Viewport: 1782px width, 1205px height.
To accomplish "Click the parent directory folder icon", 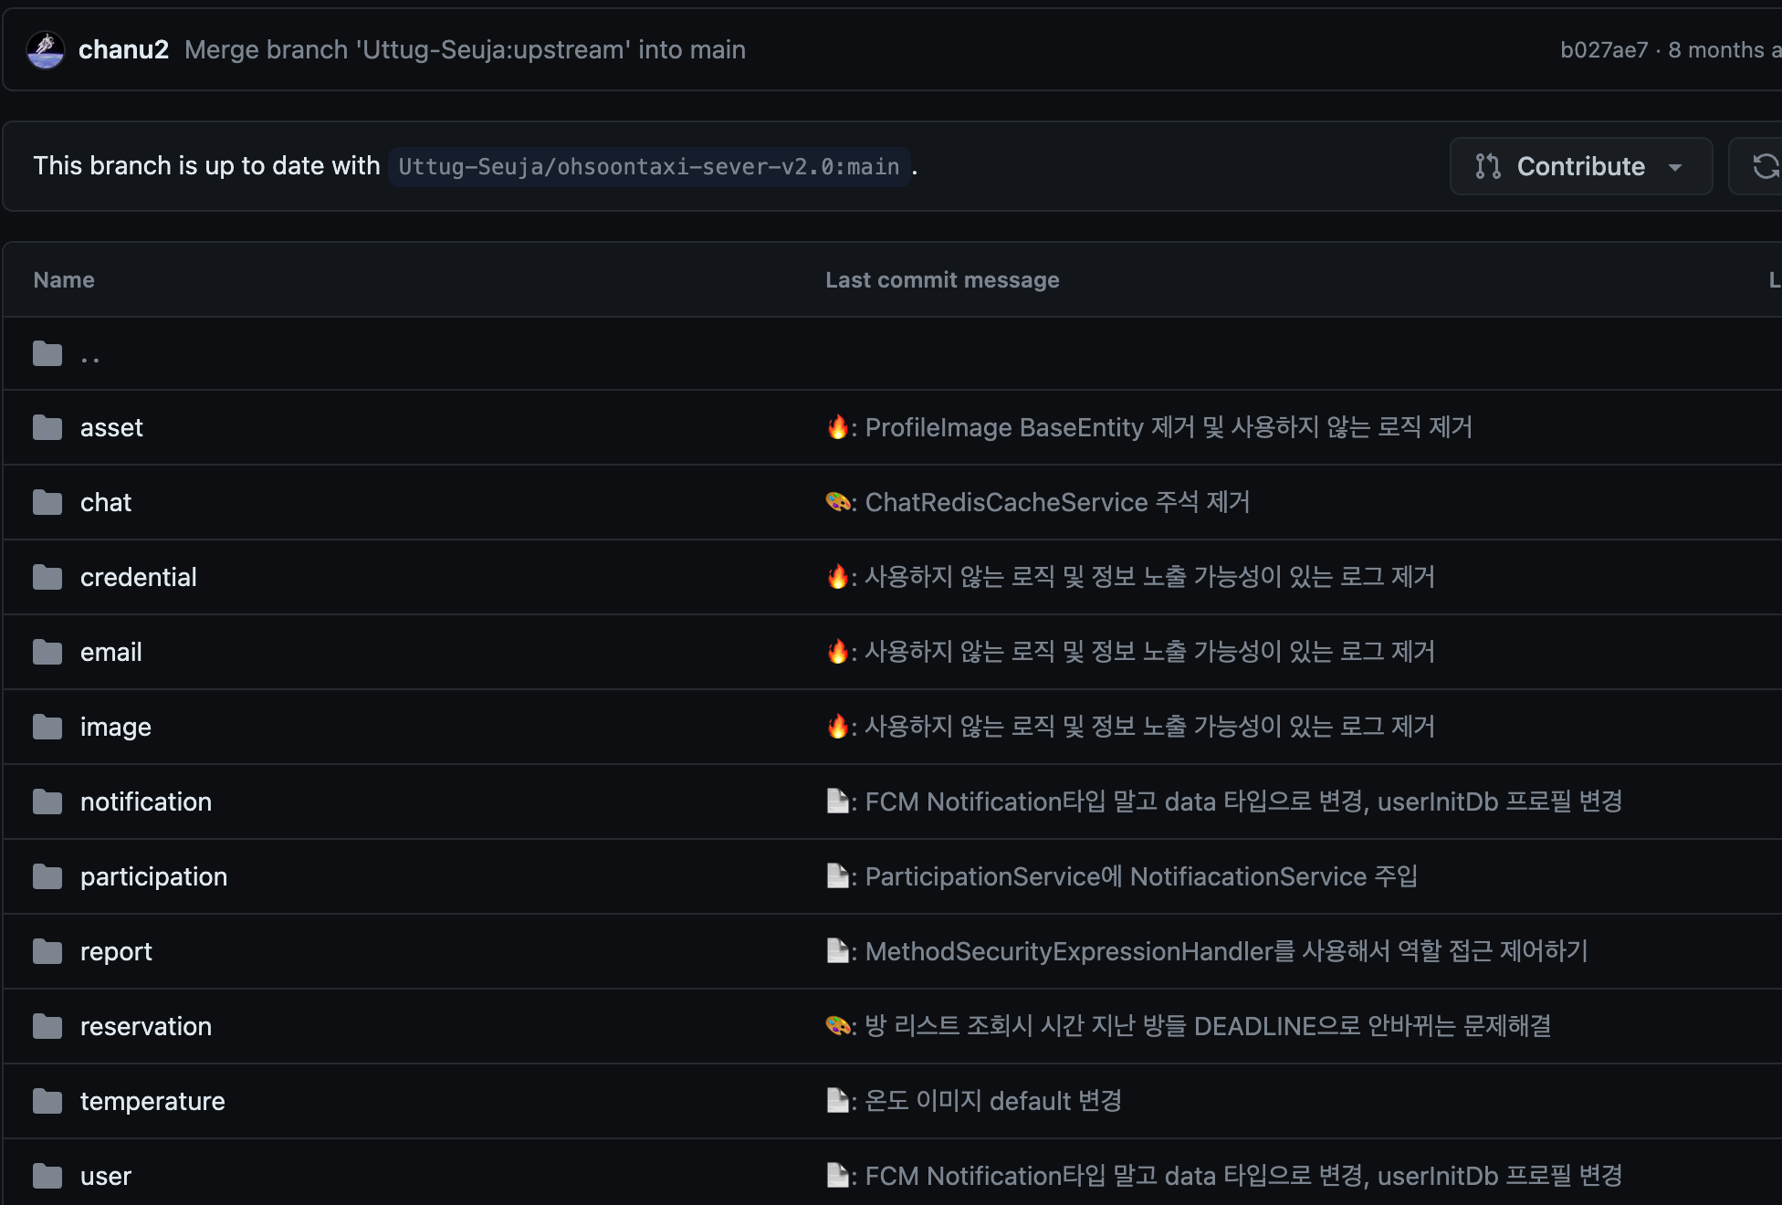I will pos(47,353).
